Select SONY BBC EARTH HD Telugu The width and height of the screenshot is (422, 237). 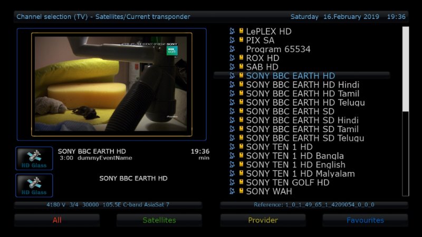305,102
